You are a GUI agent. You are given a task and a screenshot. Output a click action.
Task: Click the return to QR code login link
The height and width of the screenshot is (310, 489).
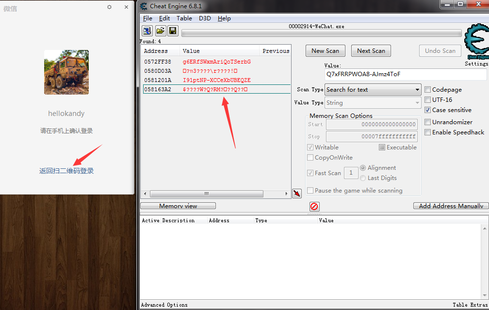click(x=66, y=171)
